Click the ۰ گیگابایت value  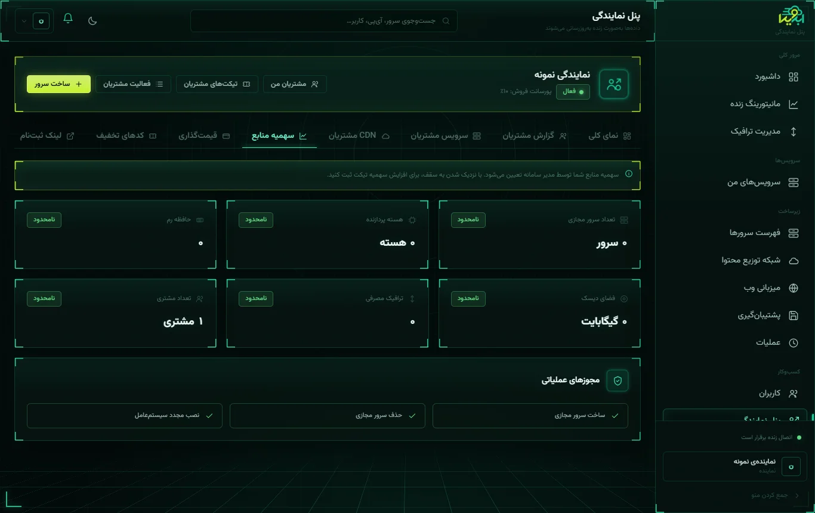tap(604, 322)
